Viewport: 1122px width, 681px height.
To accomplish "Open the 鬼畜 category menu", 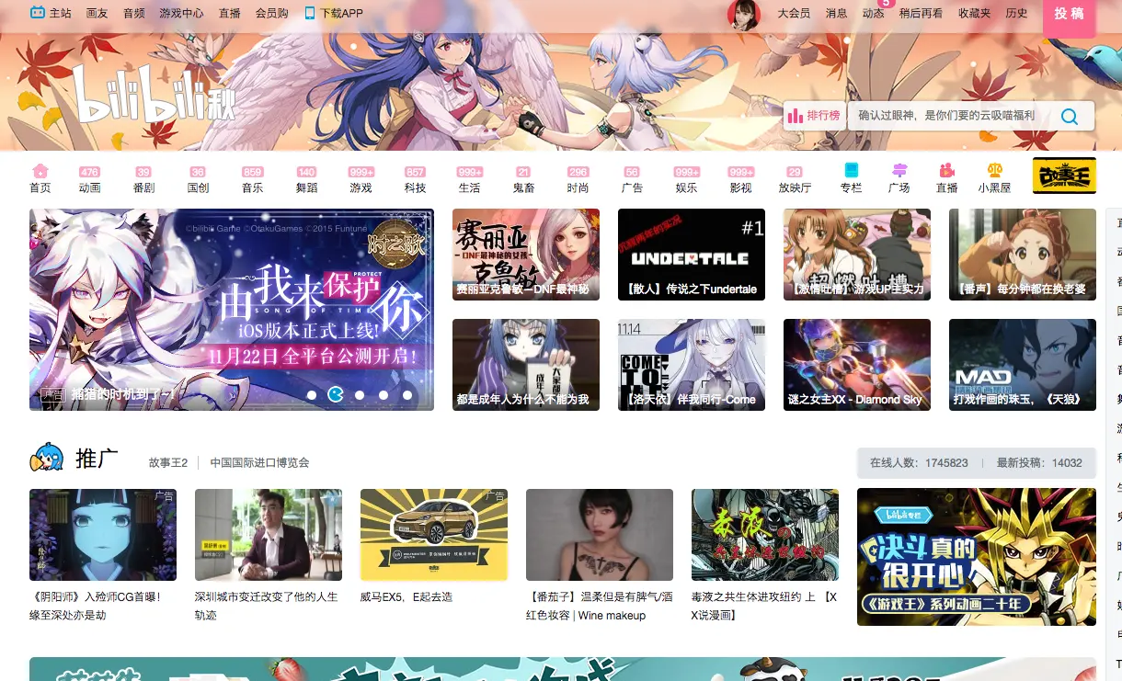I will (523, 180).
